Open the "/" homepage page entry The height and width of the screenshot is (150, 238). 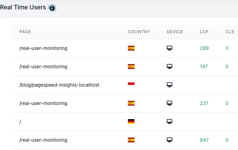point(20,122)
